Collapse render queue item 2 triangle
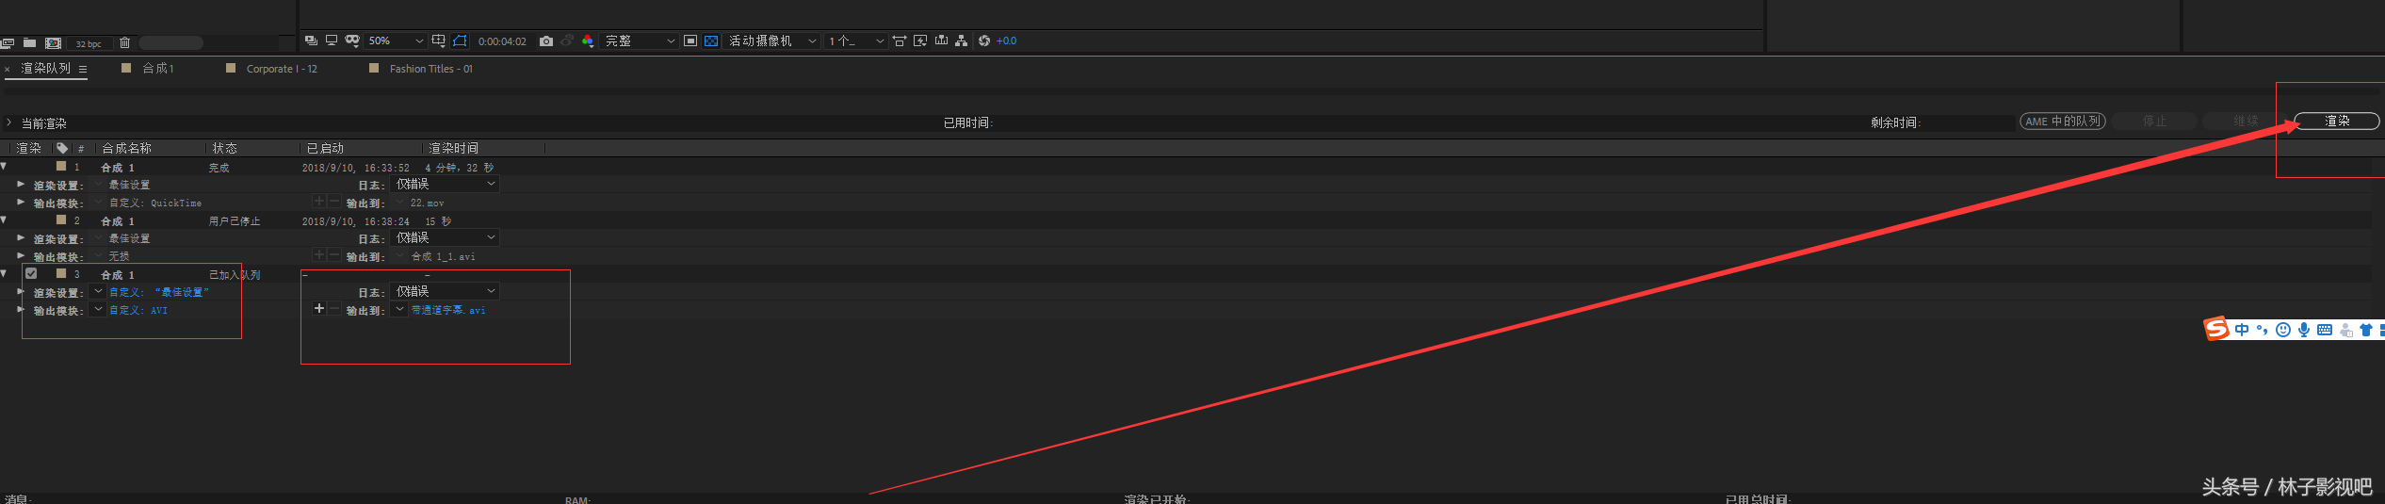Screen dimensions: 2385x504 pyautogui.click(x=4, y=219)
